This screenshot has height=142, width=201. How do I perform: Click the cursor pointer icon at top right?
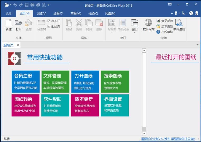click(183, 13)
